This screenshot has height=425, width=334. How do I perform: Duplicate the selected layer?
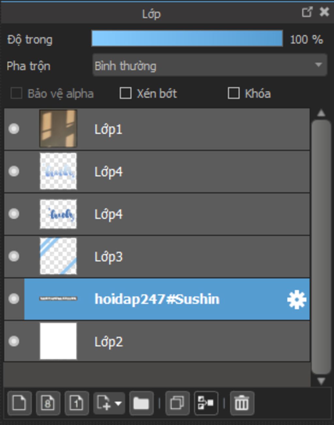[x=177, y=403]
